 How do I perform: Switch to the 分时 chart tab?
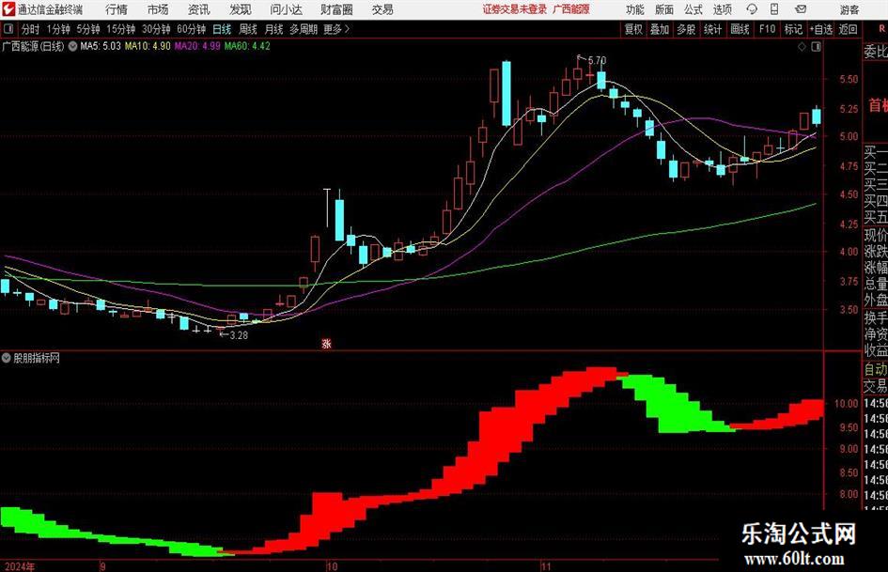(x=30, y=29)
